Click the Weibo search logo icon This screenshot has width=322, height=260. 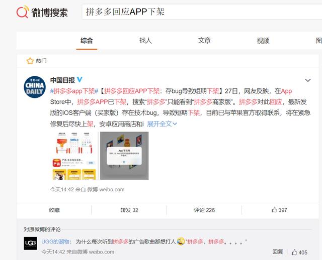tap(22, 12)
